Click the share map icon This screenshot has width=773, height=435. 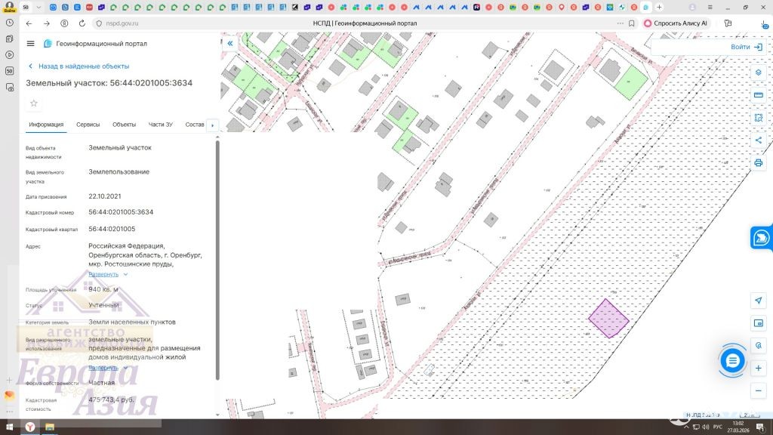pos(758,140)
